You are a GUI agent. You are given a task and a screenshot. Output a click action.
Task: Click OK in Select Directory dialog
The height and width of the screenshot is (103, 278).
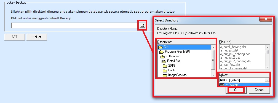(236, 90)
